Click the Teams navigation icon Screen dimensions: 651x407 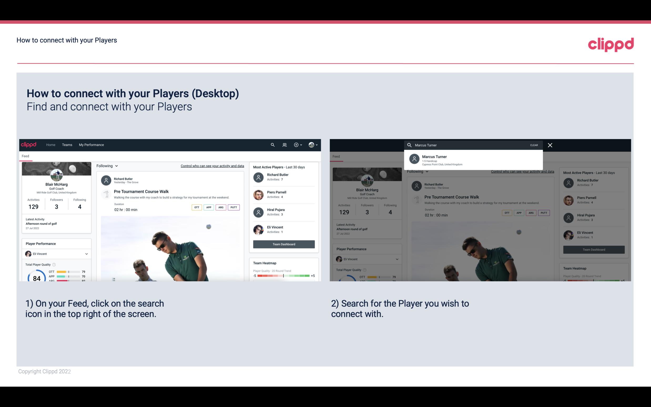click(x=67, y=144)
